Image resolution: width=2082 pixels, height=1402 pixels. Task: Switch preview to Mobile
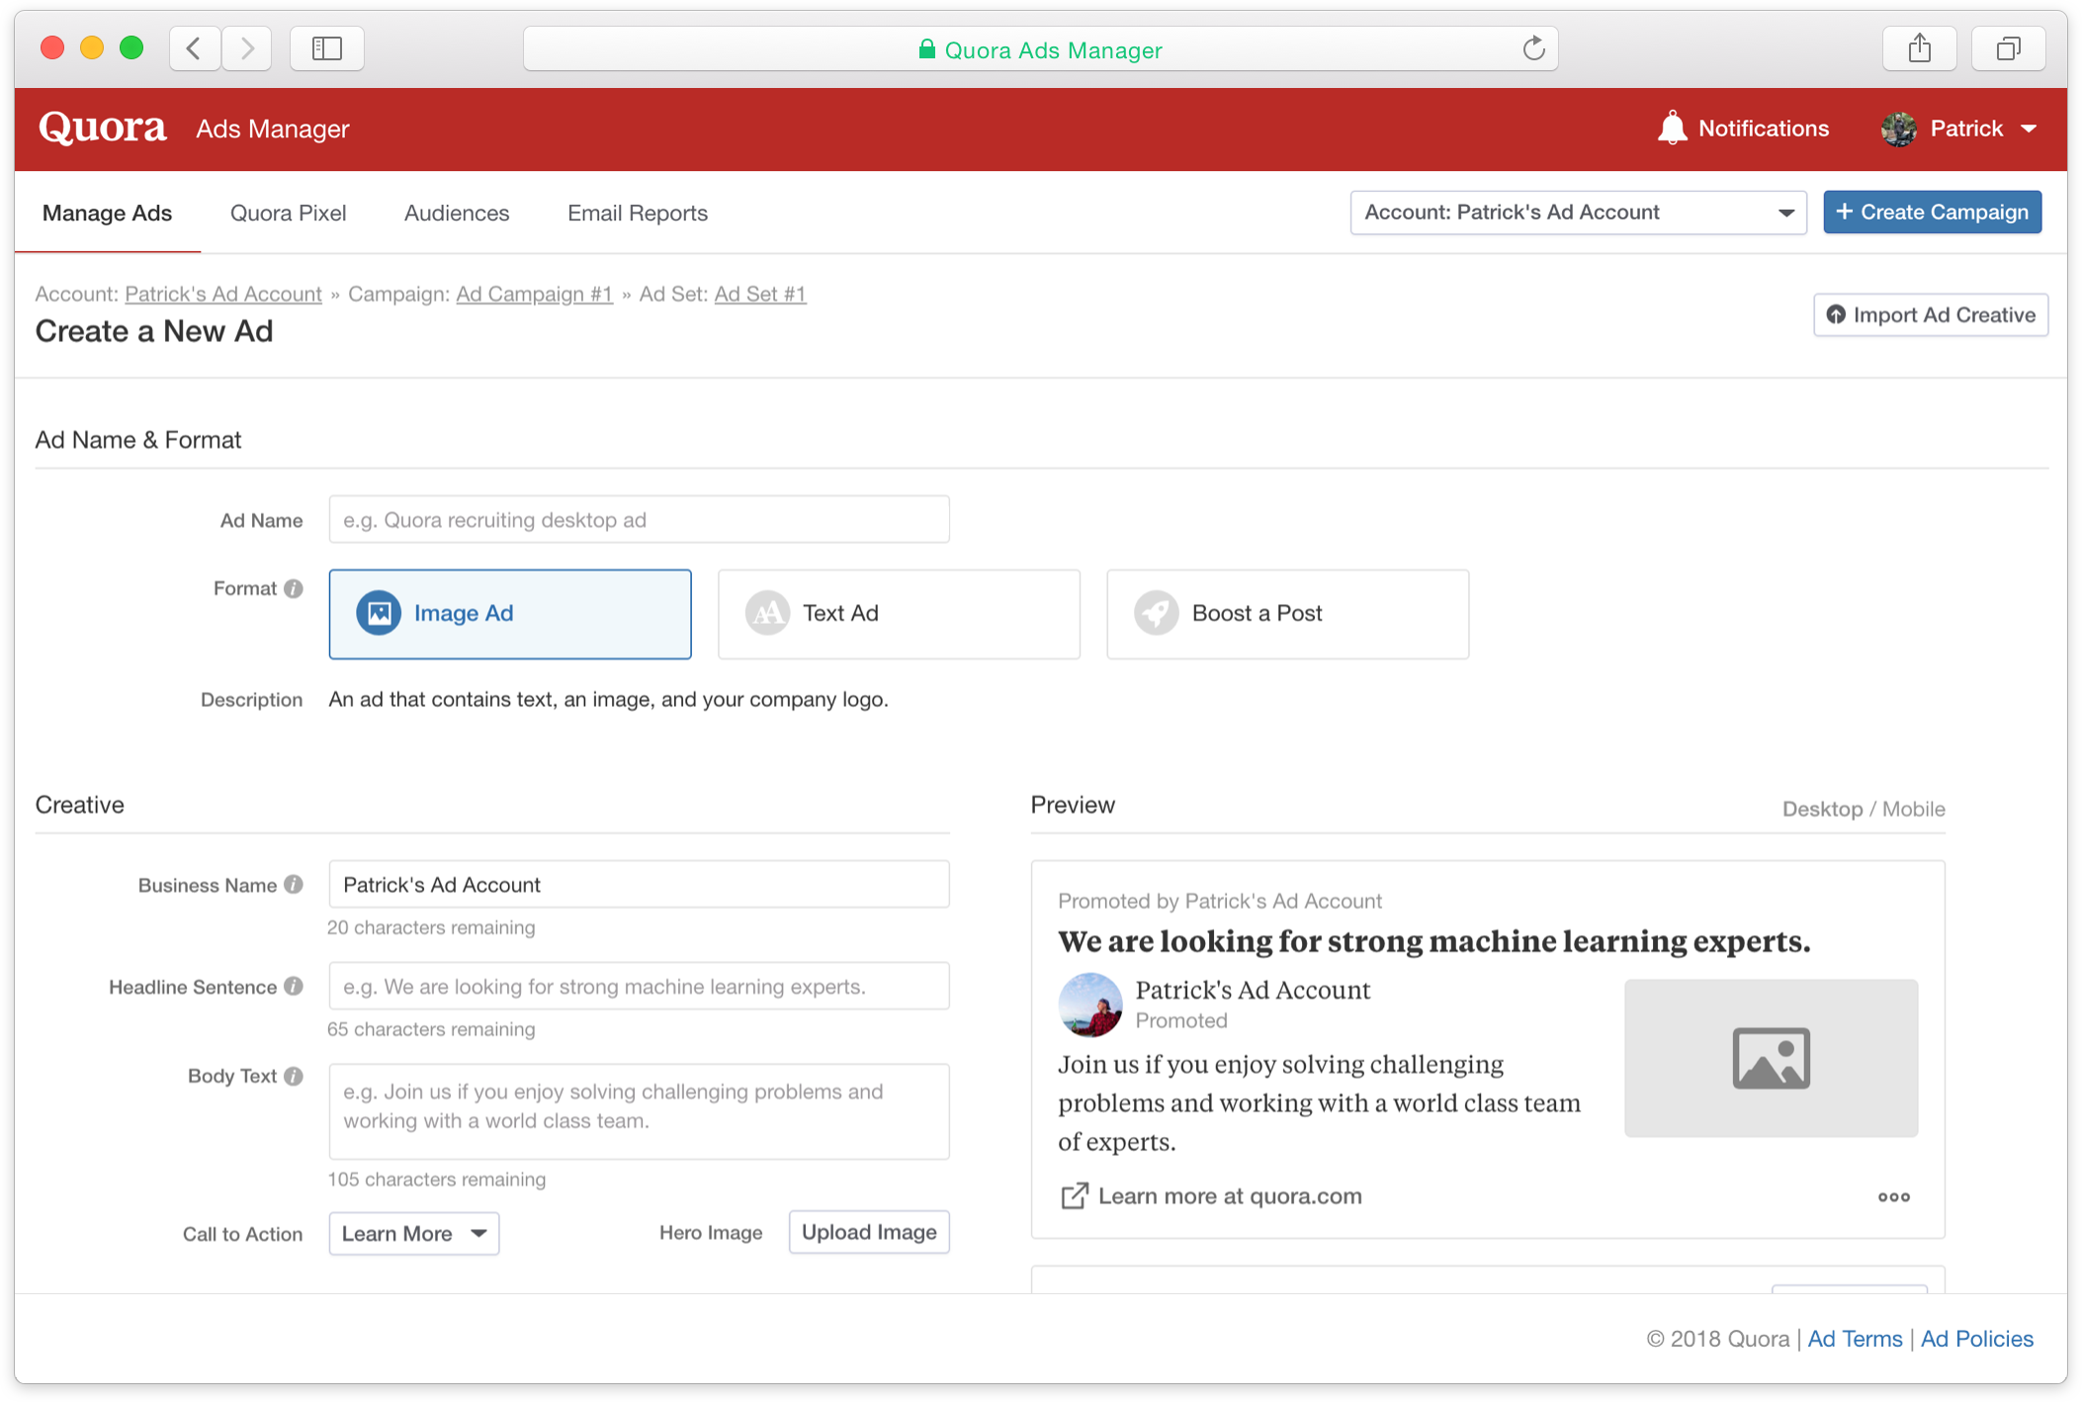click(x=1913, y=809)
